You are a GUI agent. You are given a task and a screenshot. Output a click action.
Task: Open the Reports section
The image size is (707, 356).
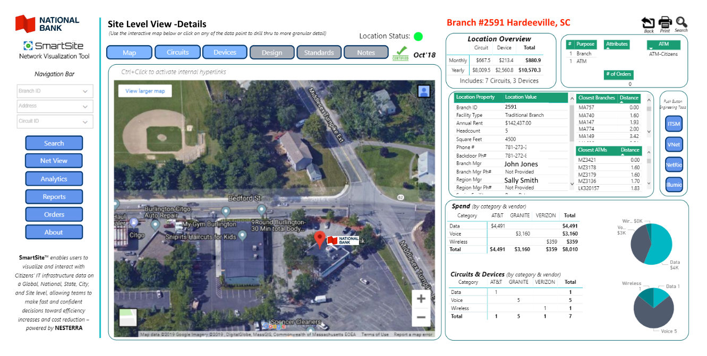54,197
